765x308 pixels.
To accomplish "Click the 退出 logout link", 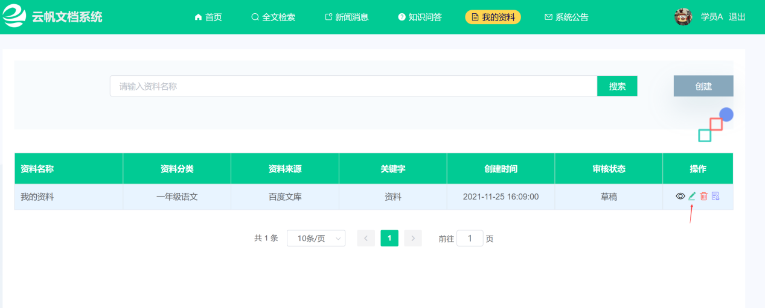I will click(737, 17).
